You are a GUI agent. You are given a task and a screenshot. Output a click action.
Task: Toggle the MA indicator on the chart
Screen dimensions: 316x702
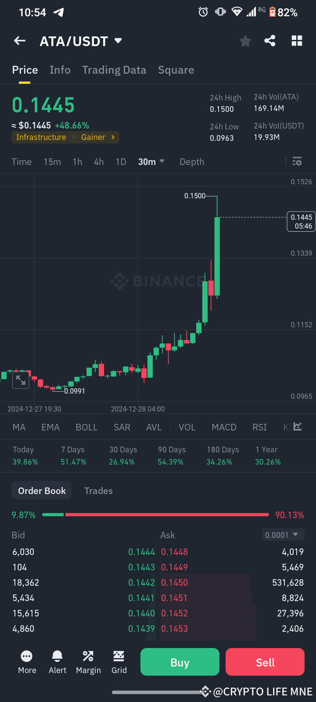18,427
